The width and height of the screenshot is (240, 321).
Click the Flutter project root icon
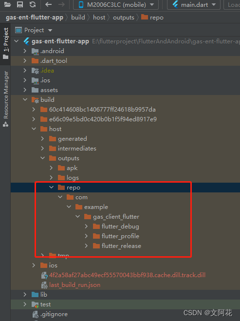[26, 41]
